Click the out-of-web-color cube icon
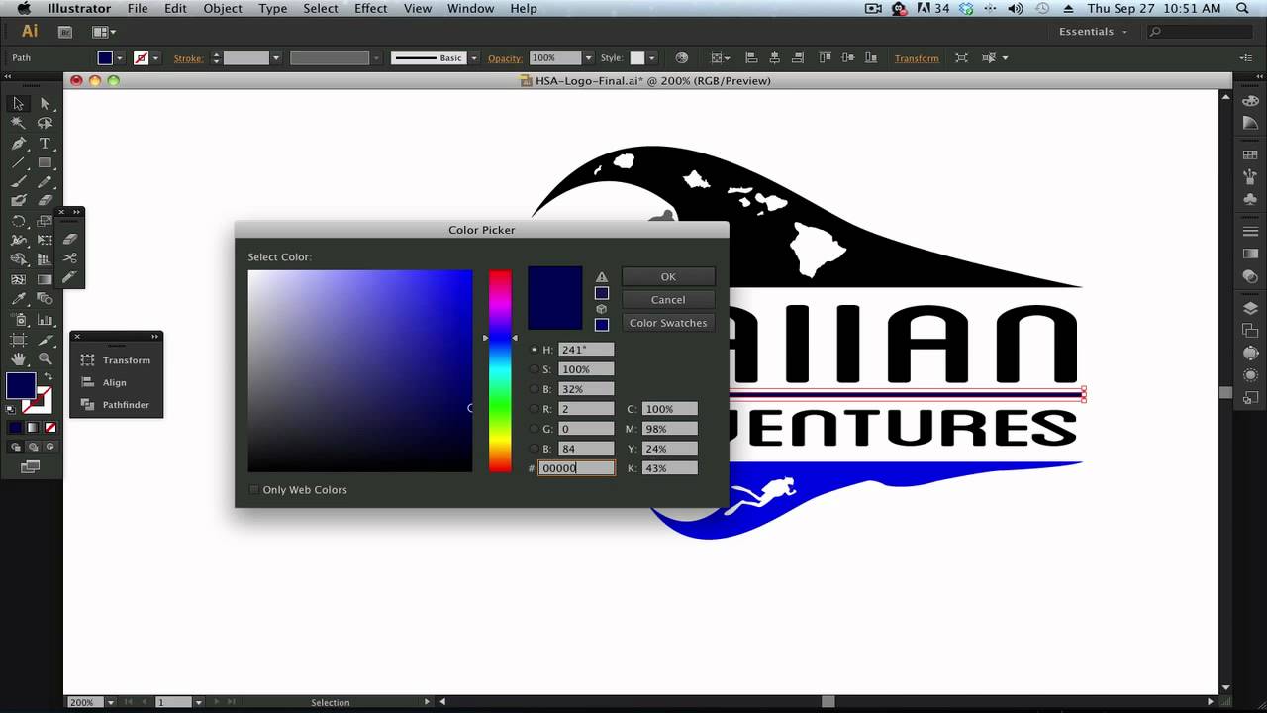This screenshot has height=713, width=1267. [x=601, y=309]
